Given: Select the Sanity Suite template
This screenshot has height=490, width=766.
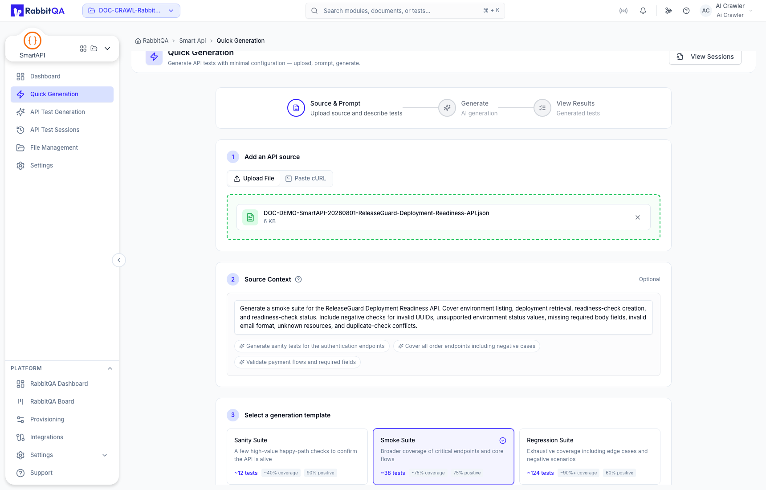Looking at the screenshot, I should [297, 457].
